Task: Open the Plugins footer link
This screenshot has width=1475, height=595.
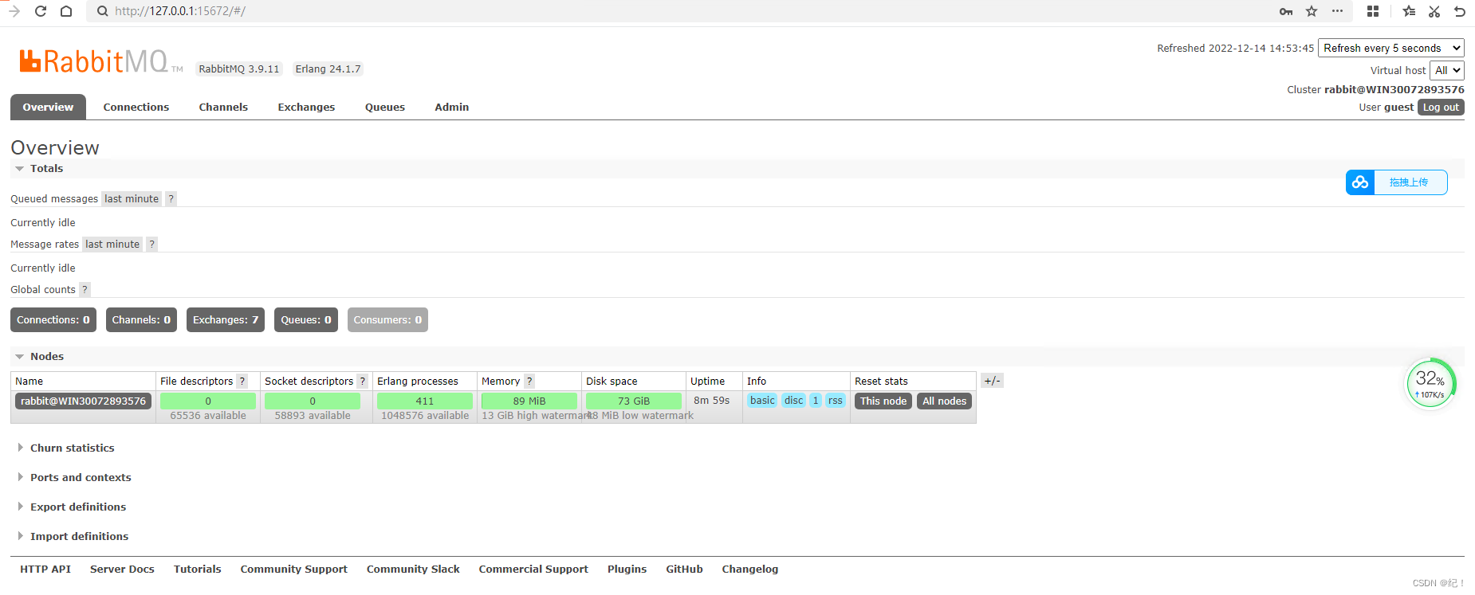Action: point(627,570)
